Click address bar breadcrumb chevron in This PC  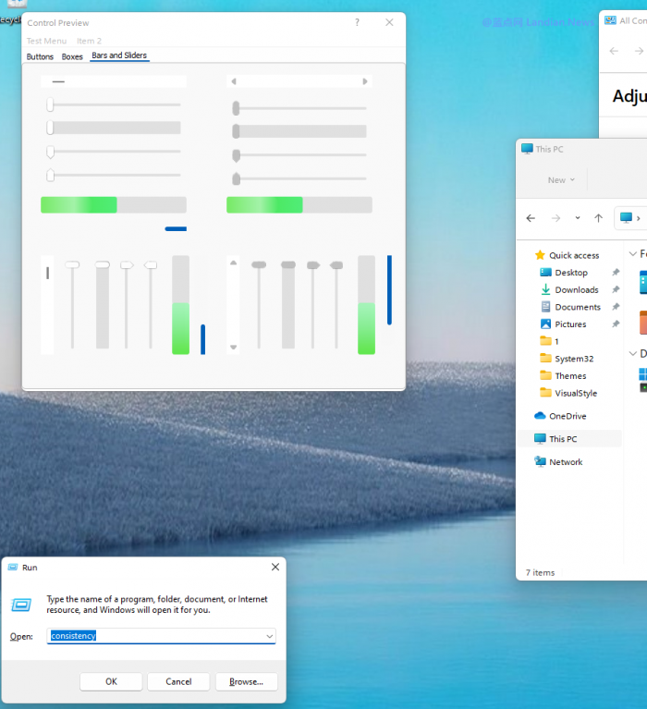[638, 218]
